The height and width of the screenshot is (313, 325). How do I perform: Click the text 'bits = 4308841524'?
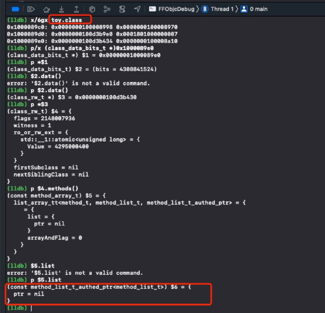click(x=125, y=69)
